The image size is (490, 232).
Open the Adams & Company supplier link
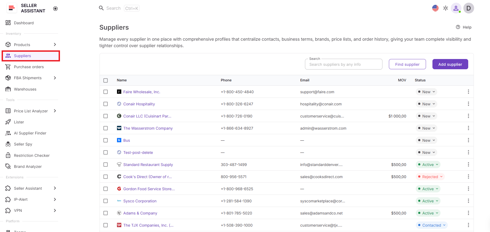(x=140, y=213)
